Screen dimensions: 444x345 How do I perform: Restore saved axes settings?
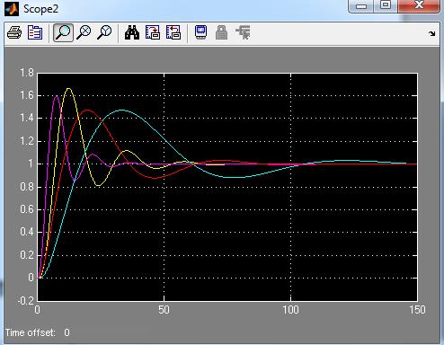click(173, 32)
